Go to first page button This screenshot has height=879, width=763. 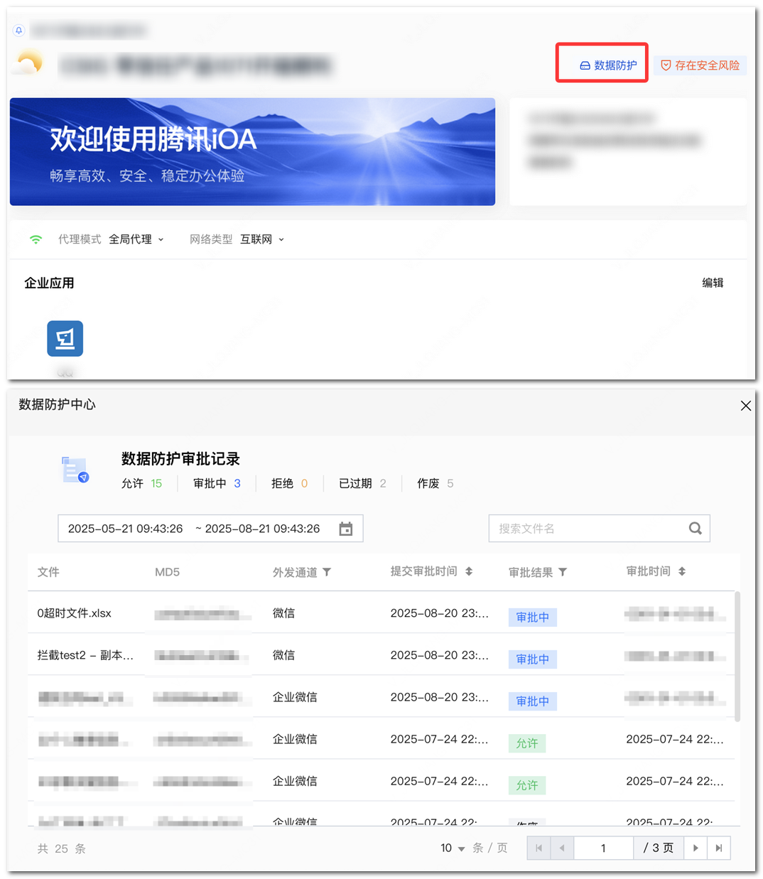pyautogui.click(x=539, y=848)
